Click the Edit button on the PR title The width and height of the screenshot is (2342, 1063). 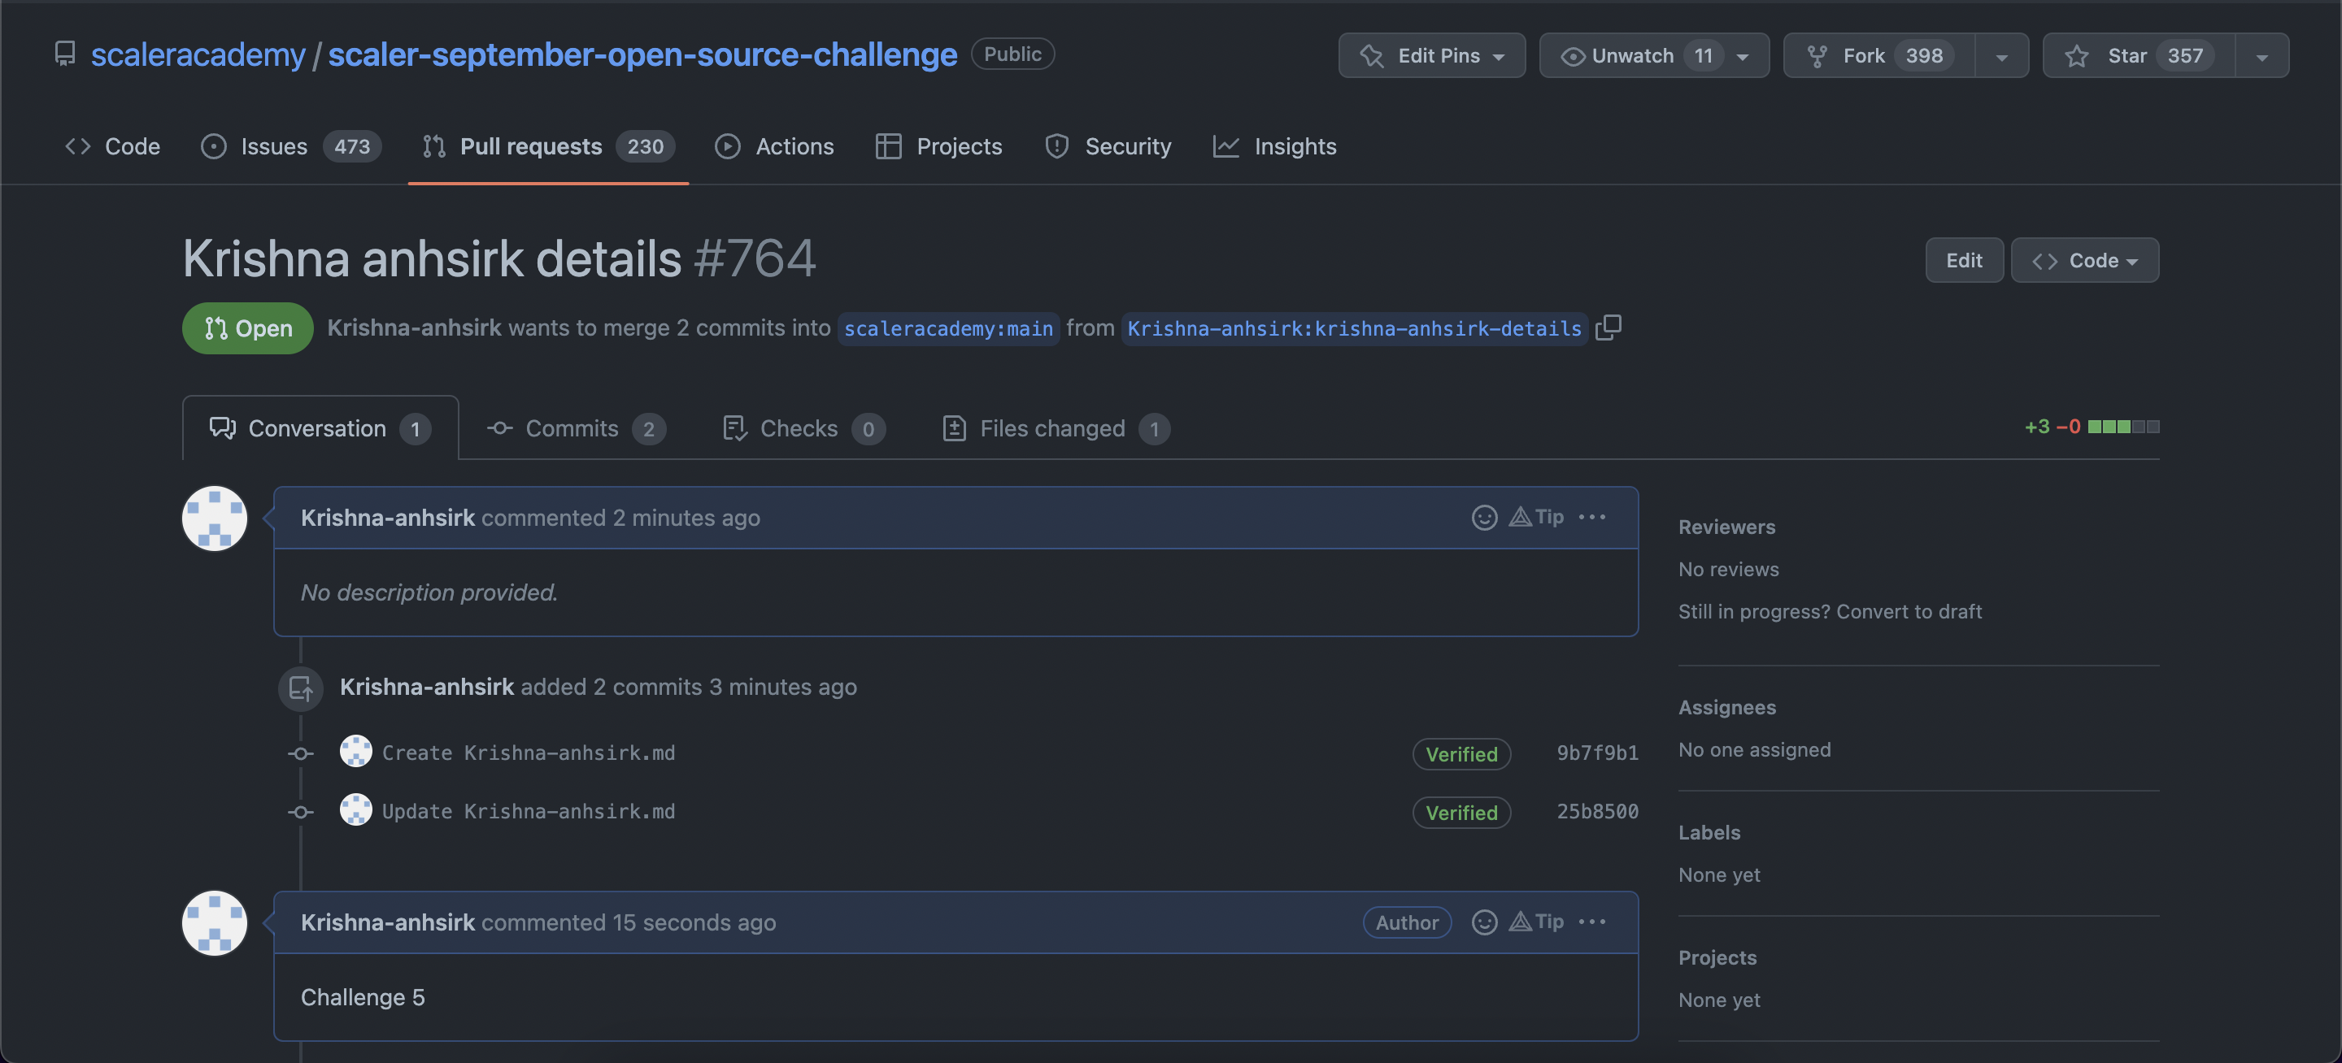tap(1964, 260)
